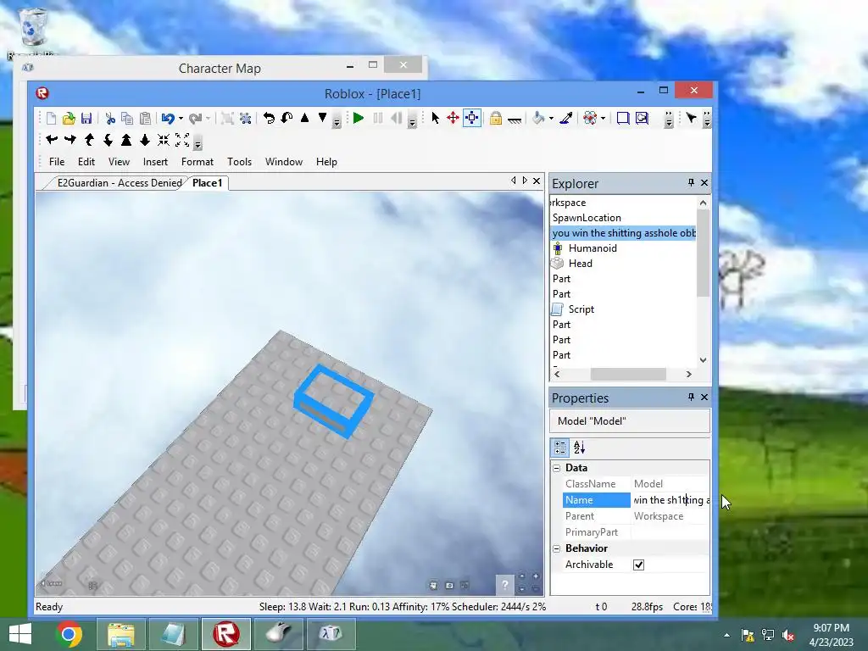The width and height of the screenshot is (868, 651).
Task: Save the place with floppy disk icon
Action: point(86,118)
